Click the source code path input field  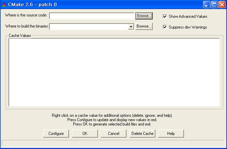(x=92, y=16)
